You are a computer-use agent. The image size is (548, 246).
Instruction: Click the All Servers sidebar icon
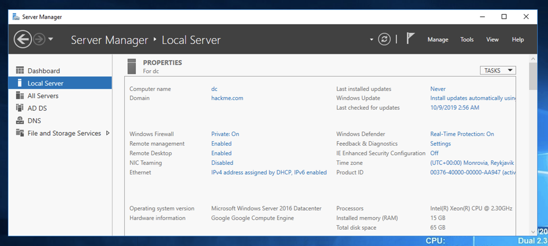click(20, 96)
